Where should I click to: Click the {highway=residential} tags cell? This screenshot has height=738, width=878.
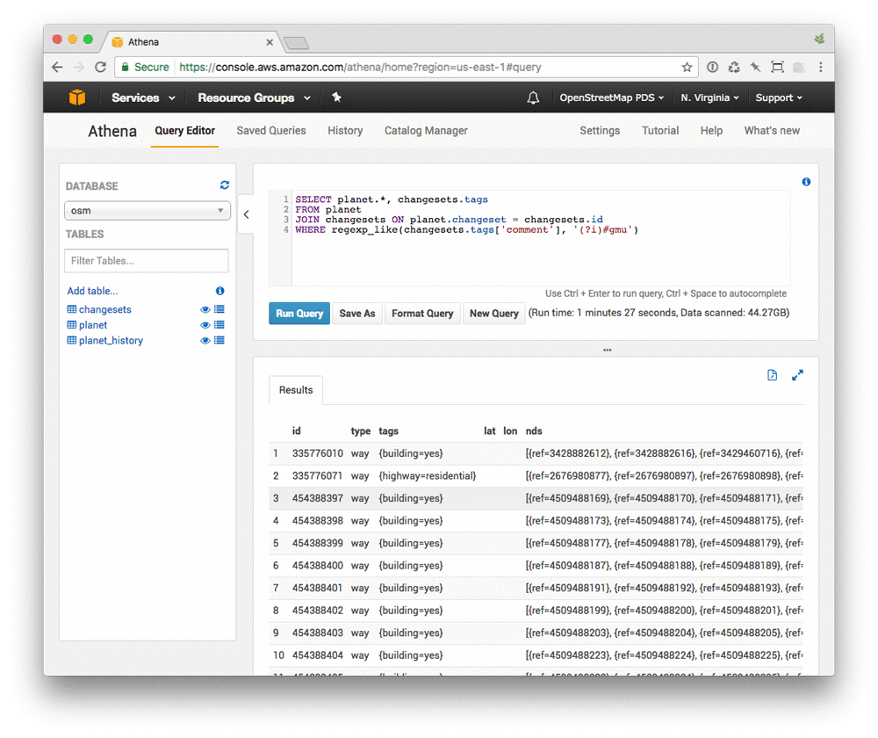[x=428, y=476]
